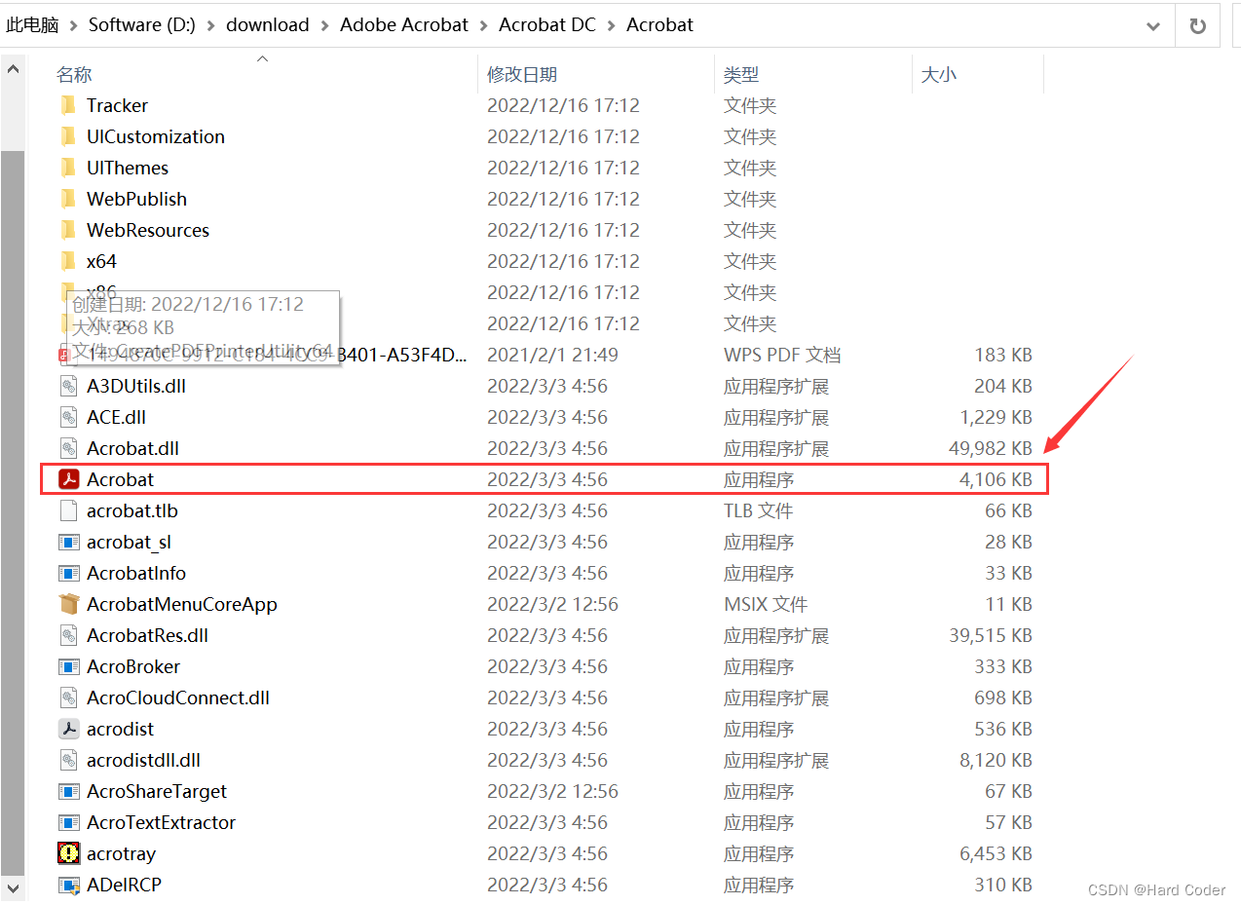
Task: Select the acrobat.tlb blank file icon
Action: [68, 510]
